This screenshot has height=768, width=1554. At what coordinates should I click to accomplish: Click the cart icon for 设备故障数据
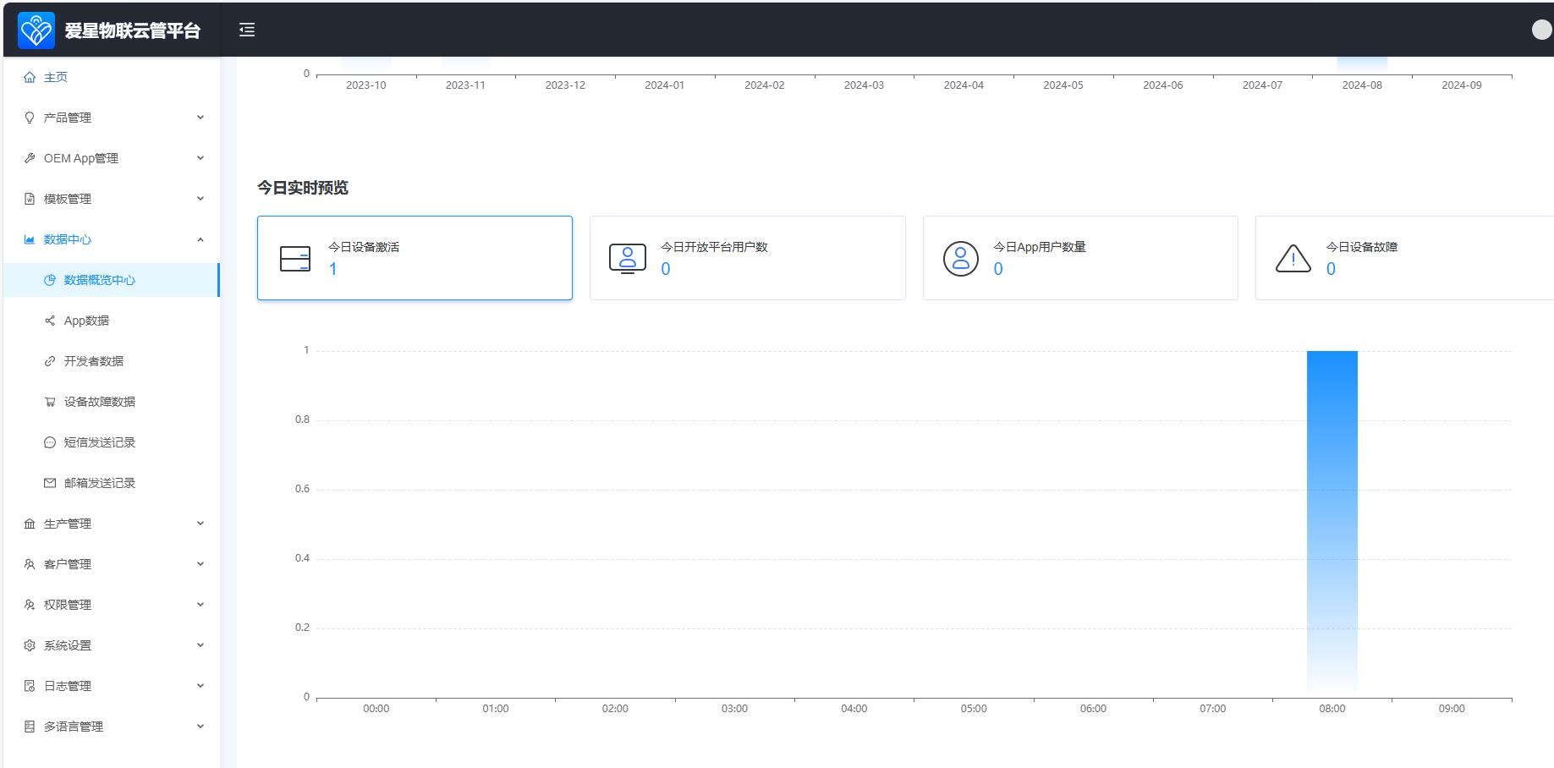[x=50, y=402]
